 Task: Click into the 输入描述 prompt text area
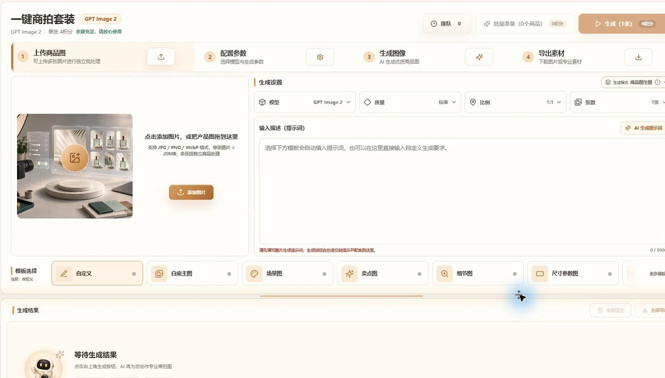point(462,191)
